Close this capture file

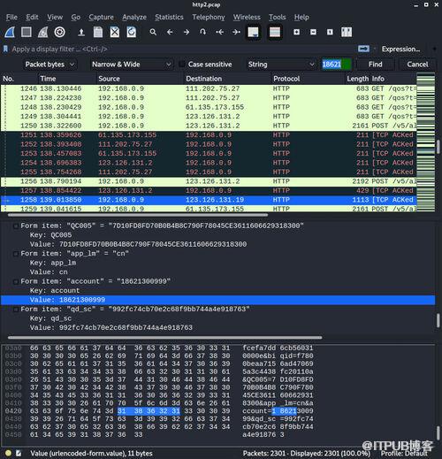coord(115,32)
